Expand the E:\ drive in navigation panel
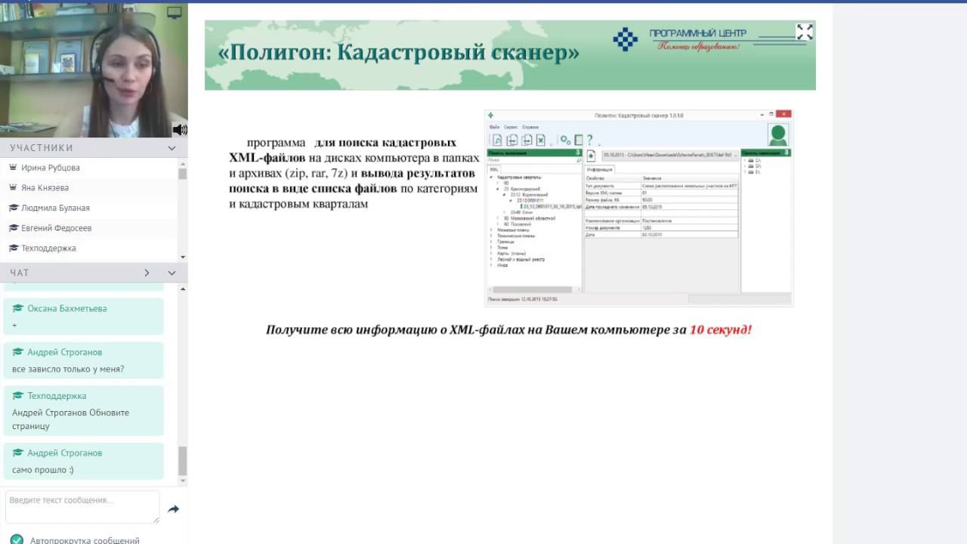967x544 pixels. click(x=744, y=172)
